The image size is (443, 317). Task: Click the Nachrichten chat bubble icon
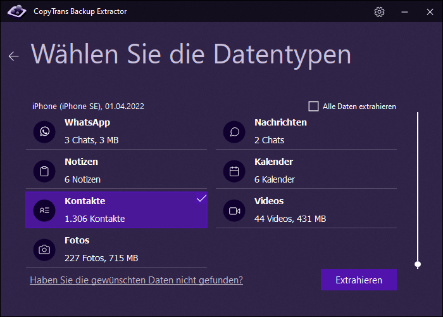tap(234, 132)
